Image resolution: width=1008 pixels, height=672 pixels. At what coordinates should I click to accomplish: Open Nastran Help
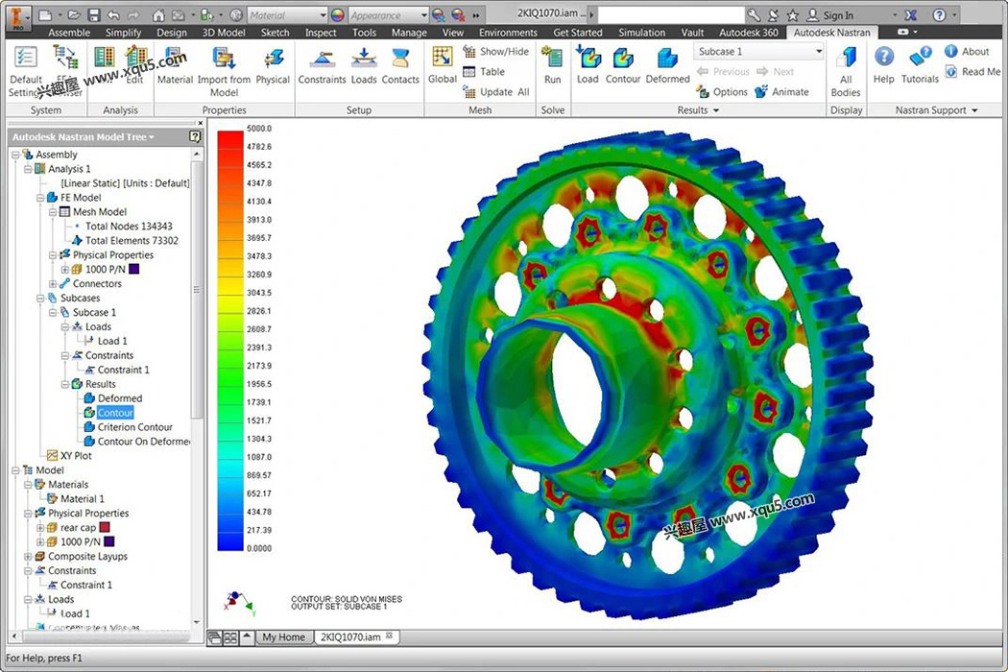(884, 65)
